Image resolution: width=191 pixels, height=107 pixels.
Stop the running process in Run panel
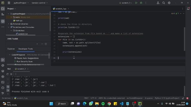pyautogui.click(x=11, y=74)
